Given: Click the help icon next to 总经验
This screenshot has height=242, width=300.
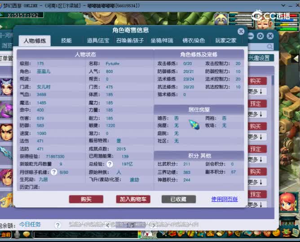Looking at the screenshot, I should click(110, 164).
